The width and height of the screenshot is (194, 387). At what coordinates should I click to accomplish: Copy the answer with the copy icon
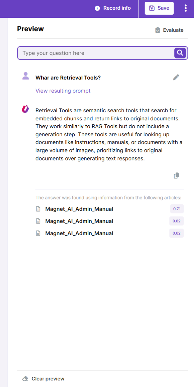click(176, 176)
